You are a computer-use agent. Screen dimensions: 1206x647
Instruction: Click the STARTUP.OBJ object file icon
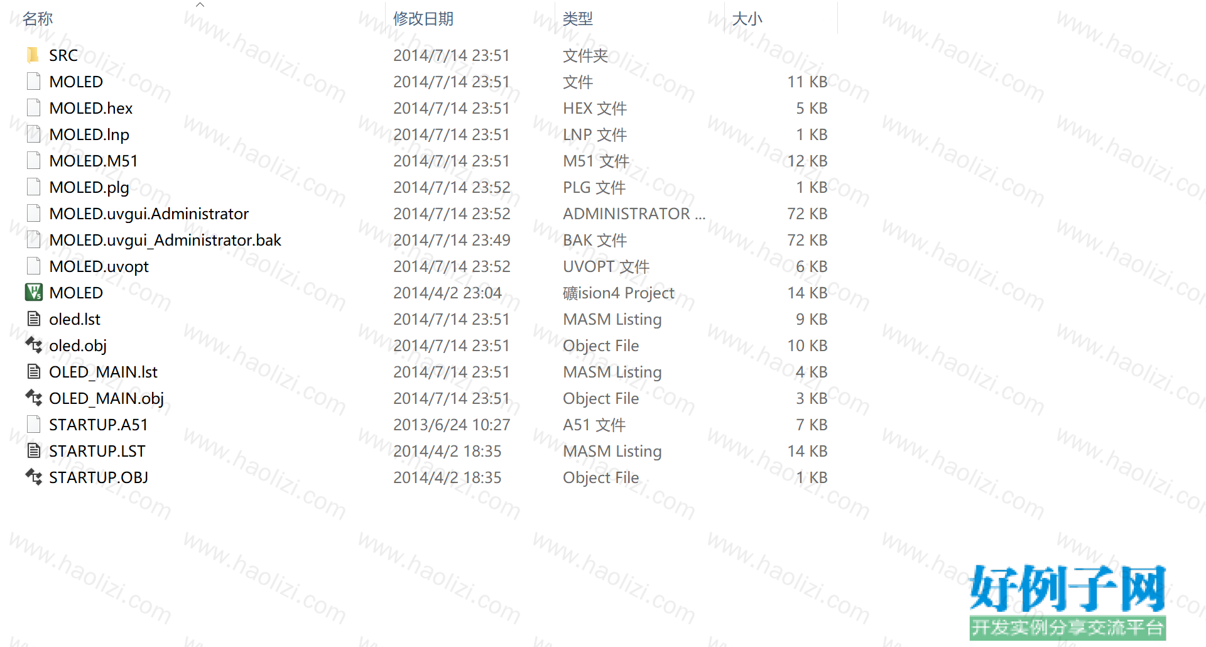point(34,477)
